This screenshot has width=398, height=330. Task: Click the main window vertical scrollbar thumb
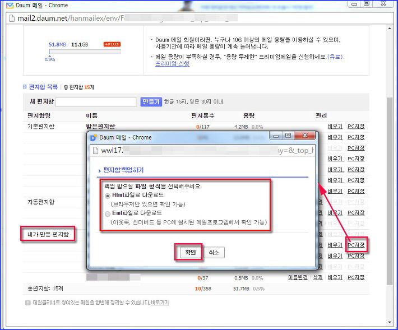coord(390,190)
